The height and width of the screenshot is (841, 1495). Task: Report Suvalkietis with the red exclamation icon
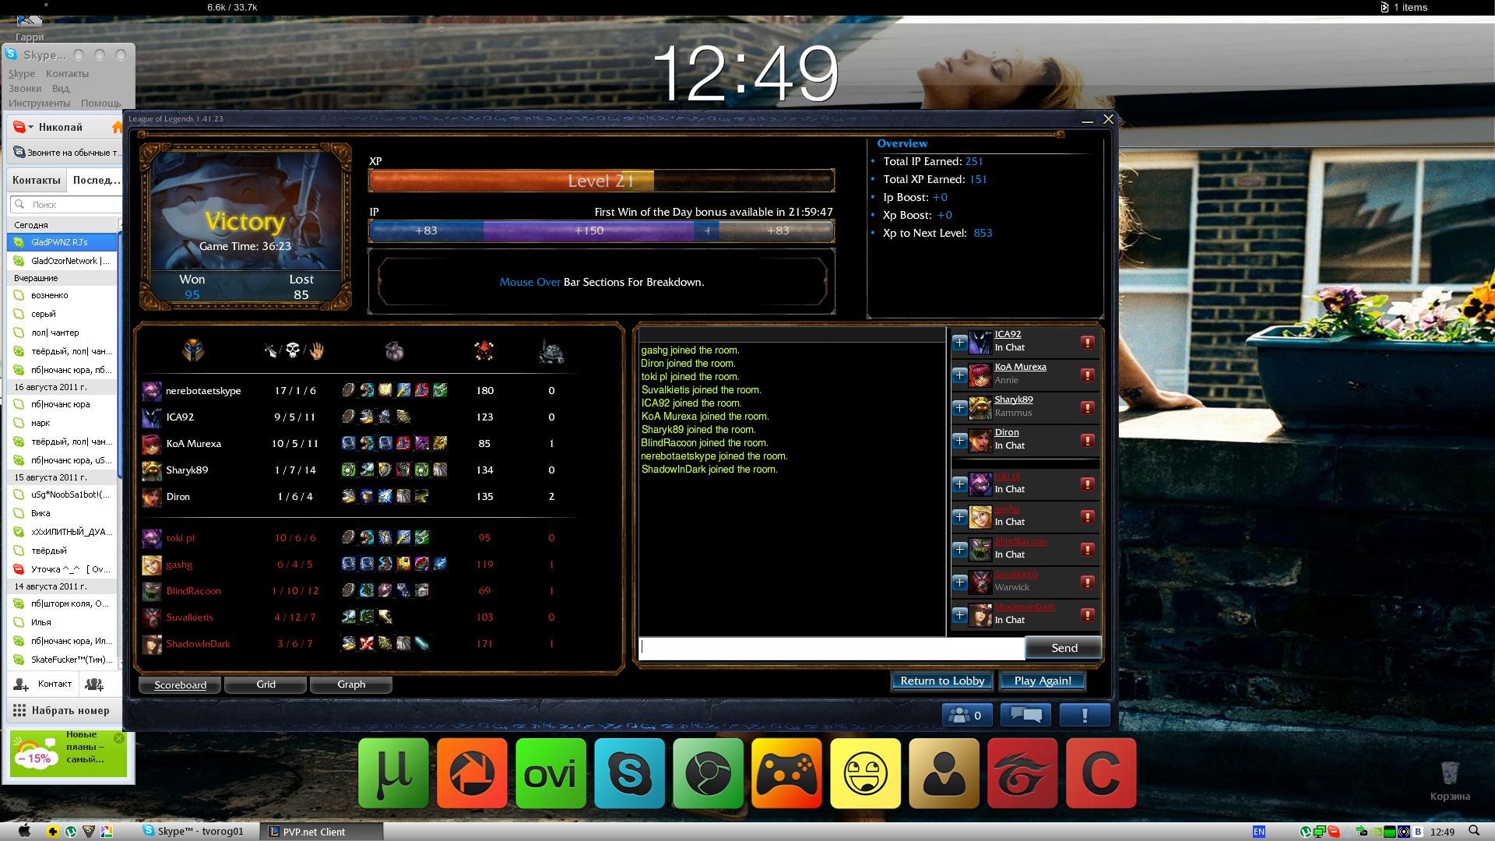pyautogui.click(x=1088, y=582)
